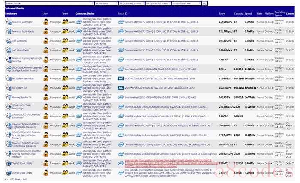This screenshot has width=300, height=183.
Task: Click the Intel result logo in Overall Score (2016) row
Action: click(x=121, y=163)
